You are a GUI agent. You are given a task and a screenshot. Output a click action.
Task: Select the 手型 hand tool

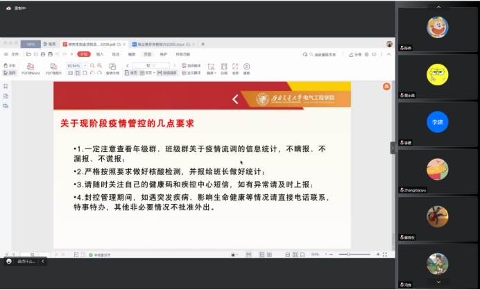[10, 65]
